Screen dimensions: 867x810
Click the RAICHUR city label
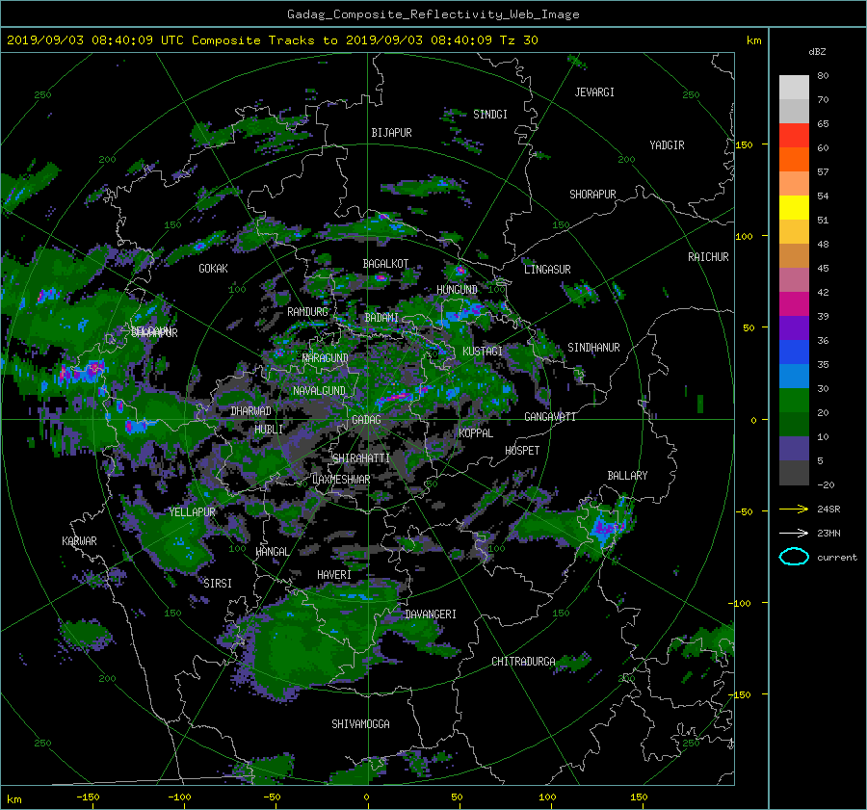pos(708,257)
